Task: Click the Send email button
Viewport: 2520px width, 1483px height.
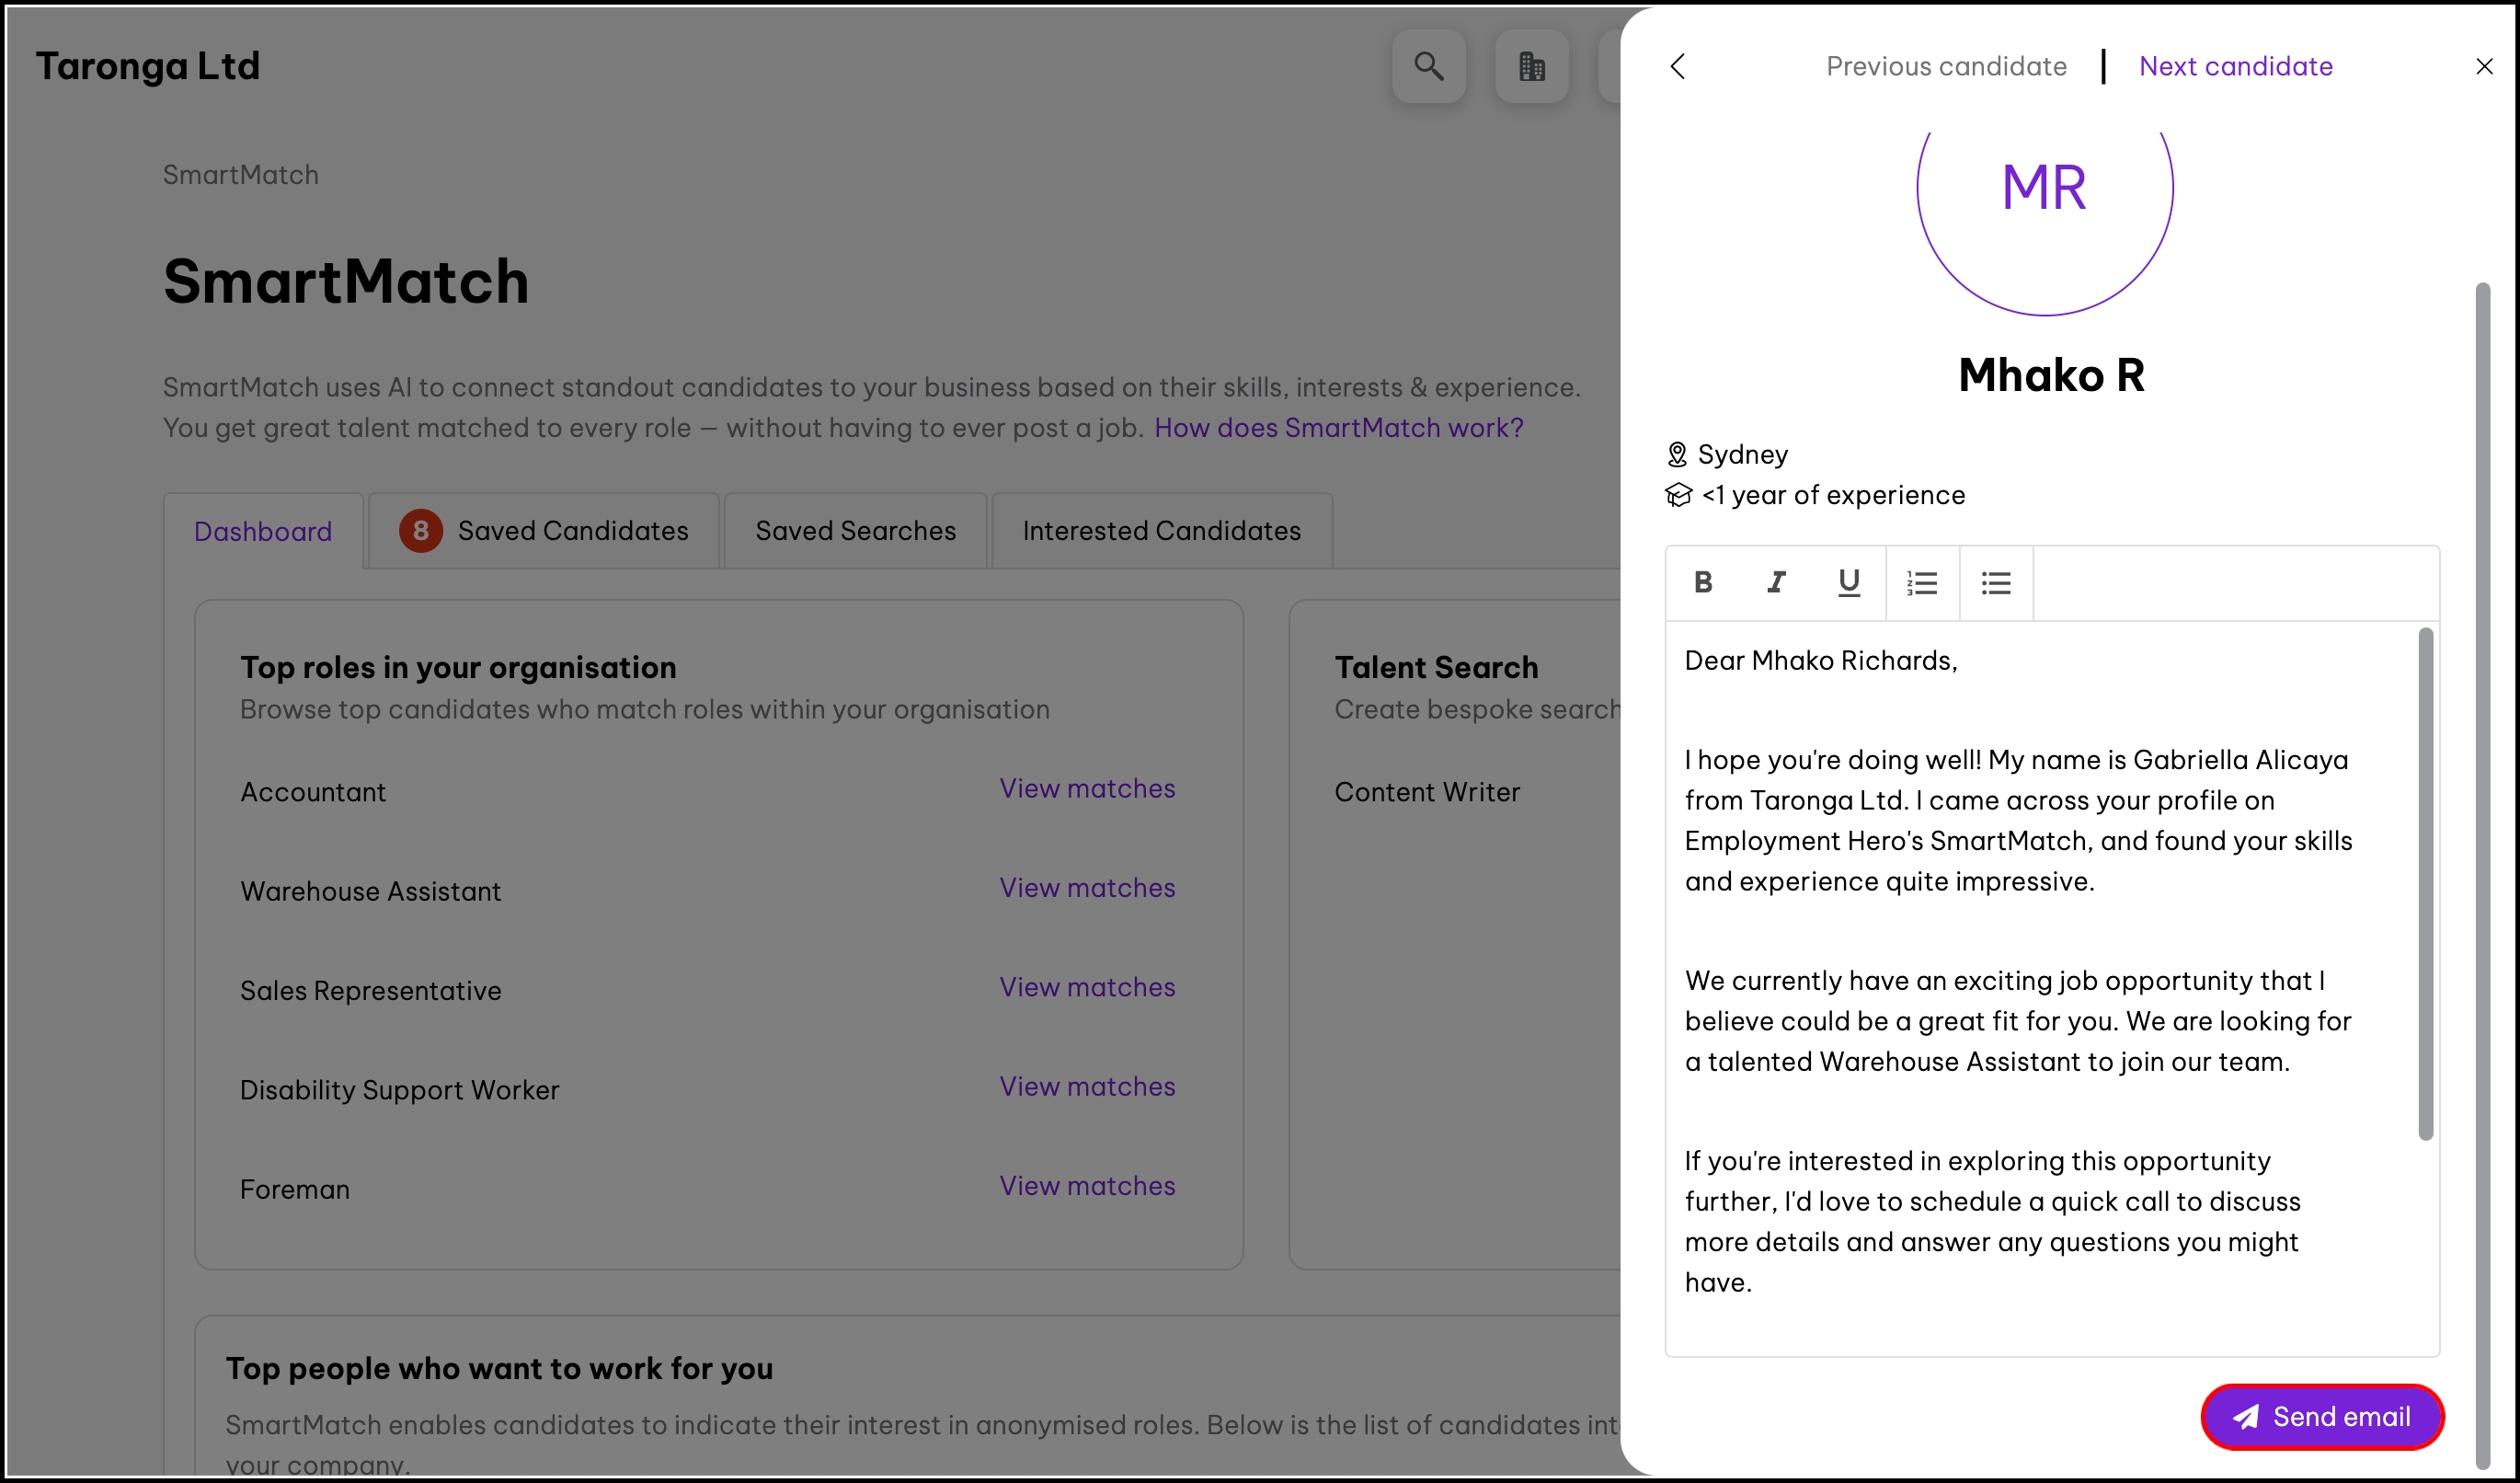Action: [x=2322, y=1416]
